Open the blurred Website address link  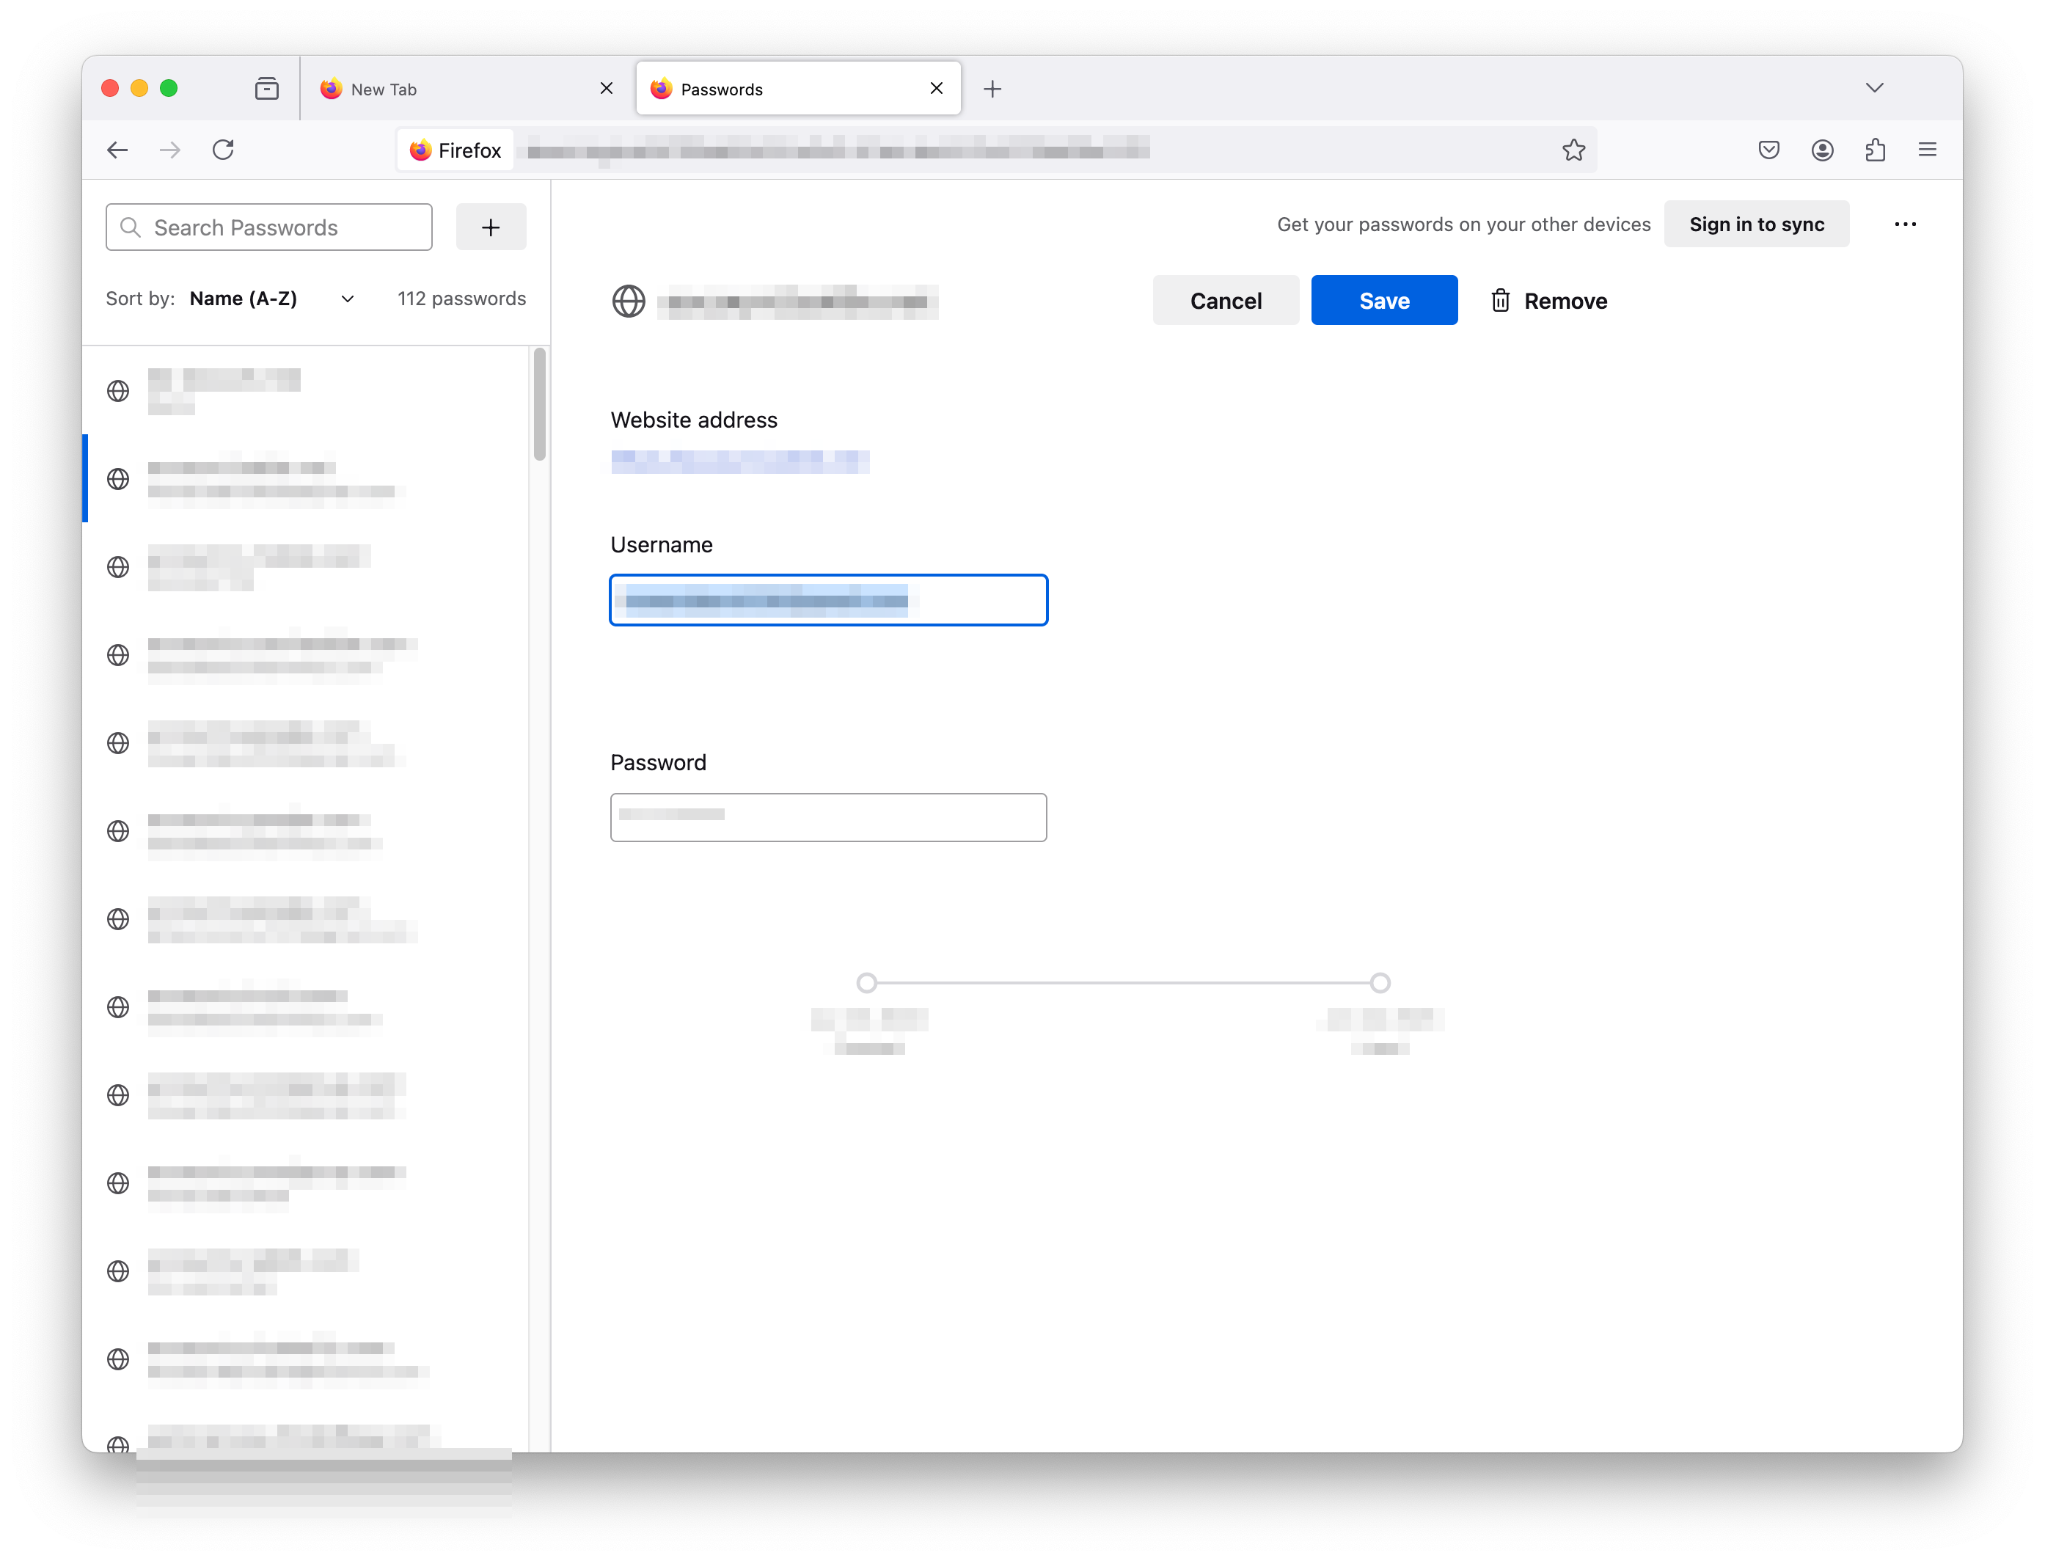[x=739, y=461]
